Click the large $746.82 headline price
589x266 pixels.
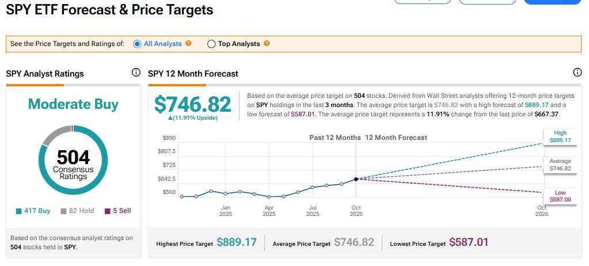[x=192, y=104]
